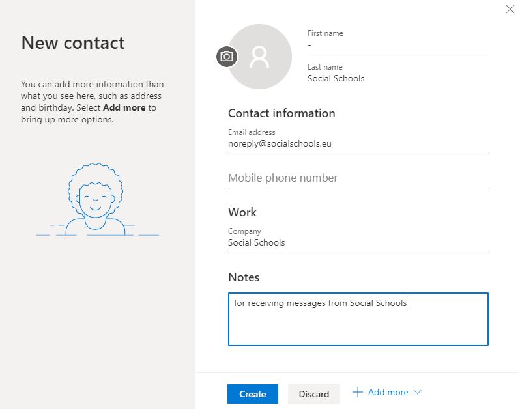The image size is (518, 409).
Task: Click the Work section heading
Action: click(242, 212)
